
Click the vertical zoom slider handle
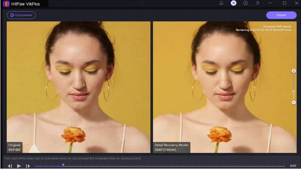tap(293, 91)
